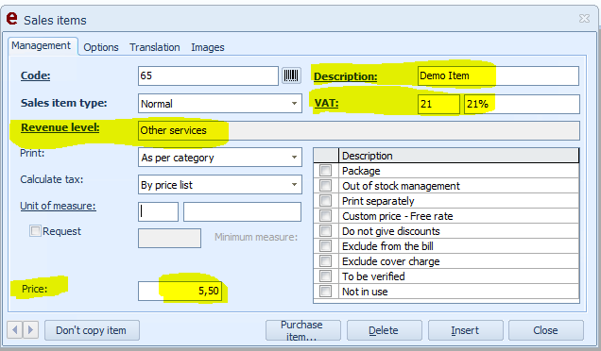Image resolution: width=601 pixels, height=351 pixels.
Task: Check the Print separately option
Action: coord(325,201)
